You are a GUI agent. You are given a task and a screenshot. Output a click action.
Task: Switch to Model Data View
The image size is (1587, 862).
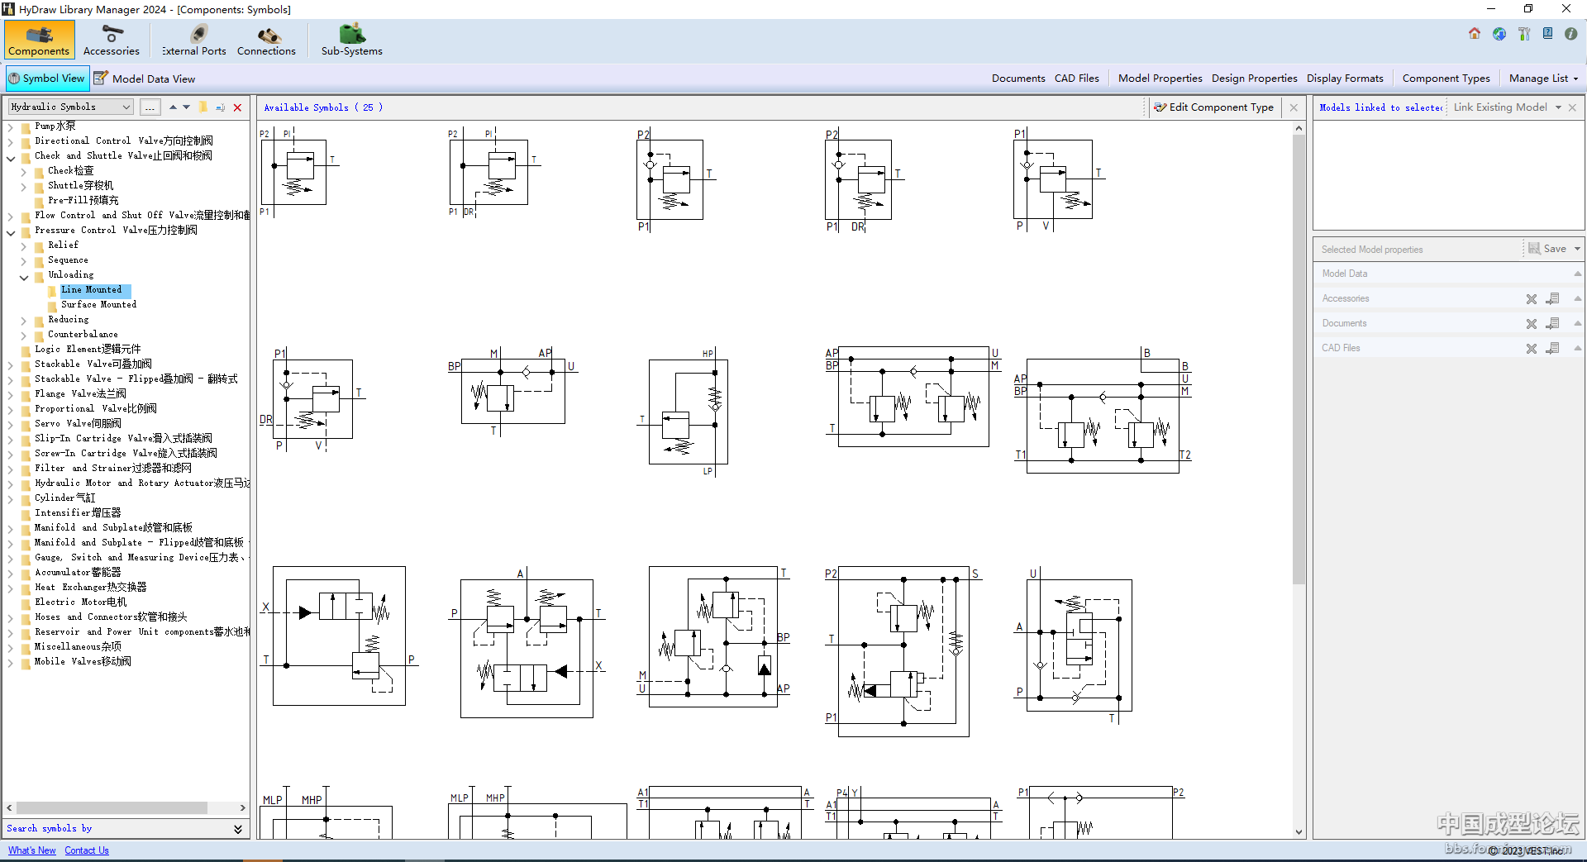pyautogui.click(x=145, y=79)
